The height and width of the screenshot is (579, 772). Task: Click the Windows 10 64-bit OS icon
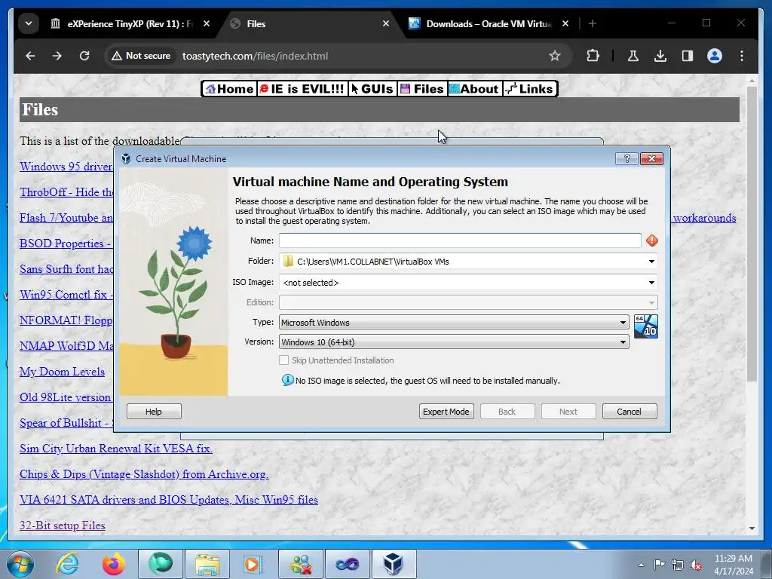point(645,326)
